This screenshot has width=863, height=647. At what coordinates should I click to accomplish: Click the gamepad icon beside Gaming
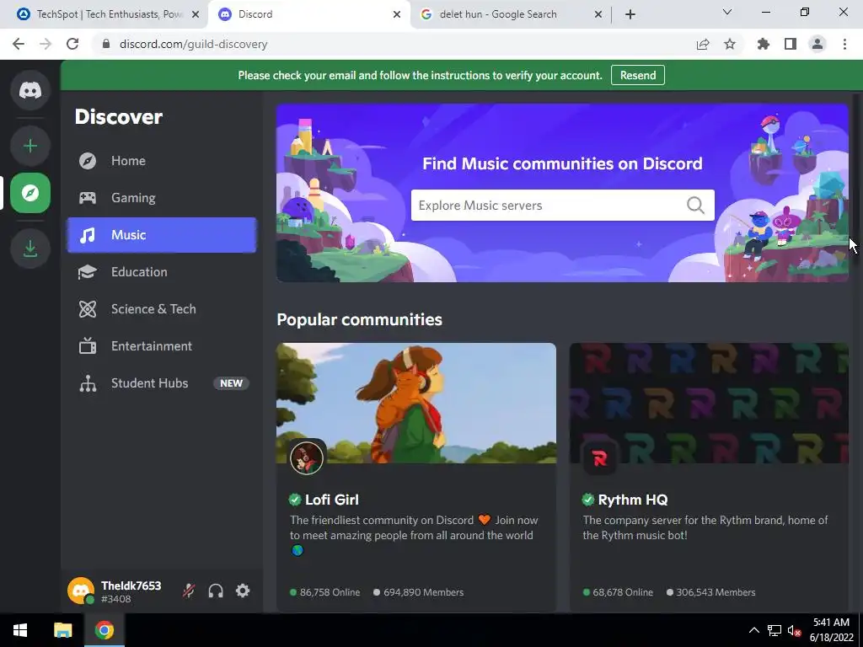tap(88, 197)
